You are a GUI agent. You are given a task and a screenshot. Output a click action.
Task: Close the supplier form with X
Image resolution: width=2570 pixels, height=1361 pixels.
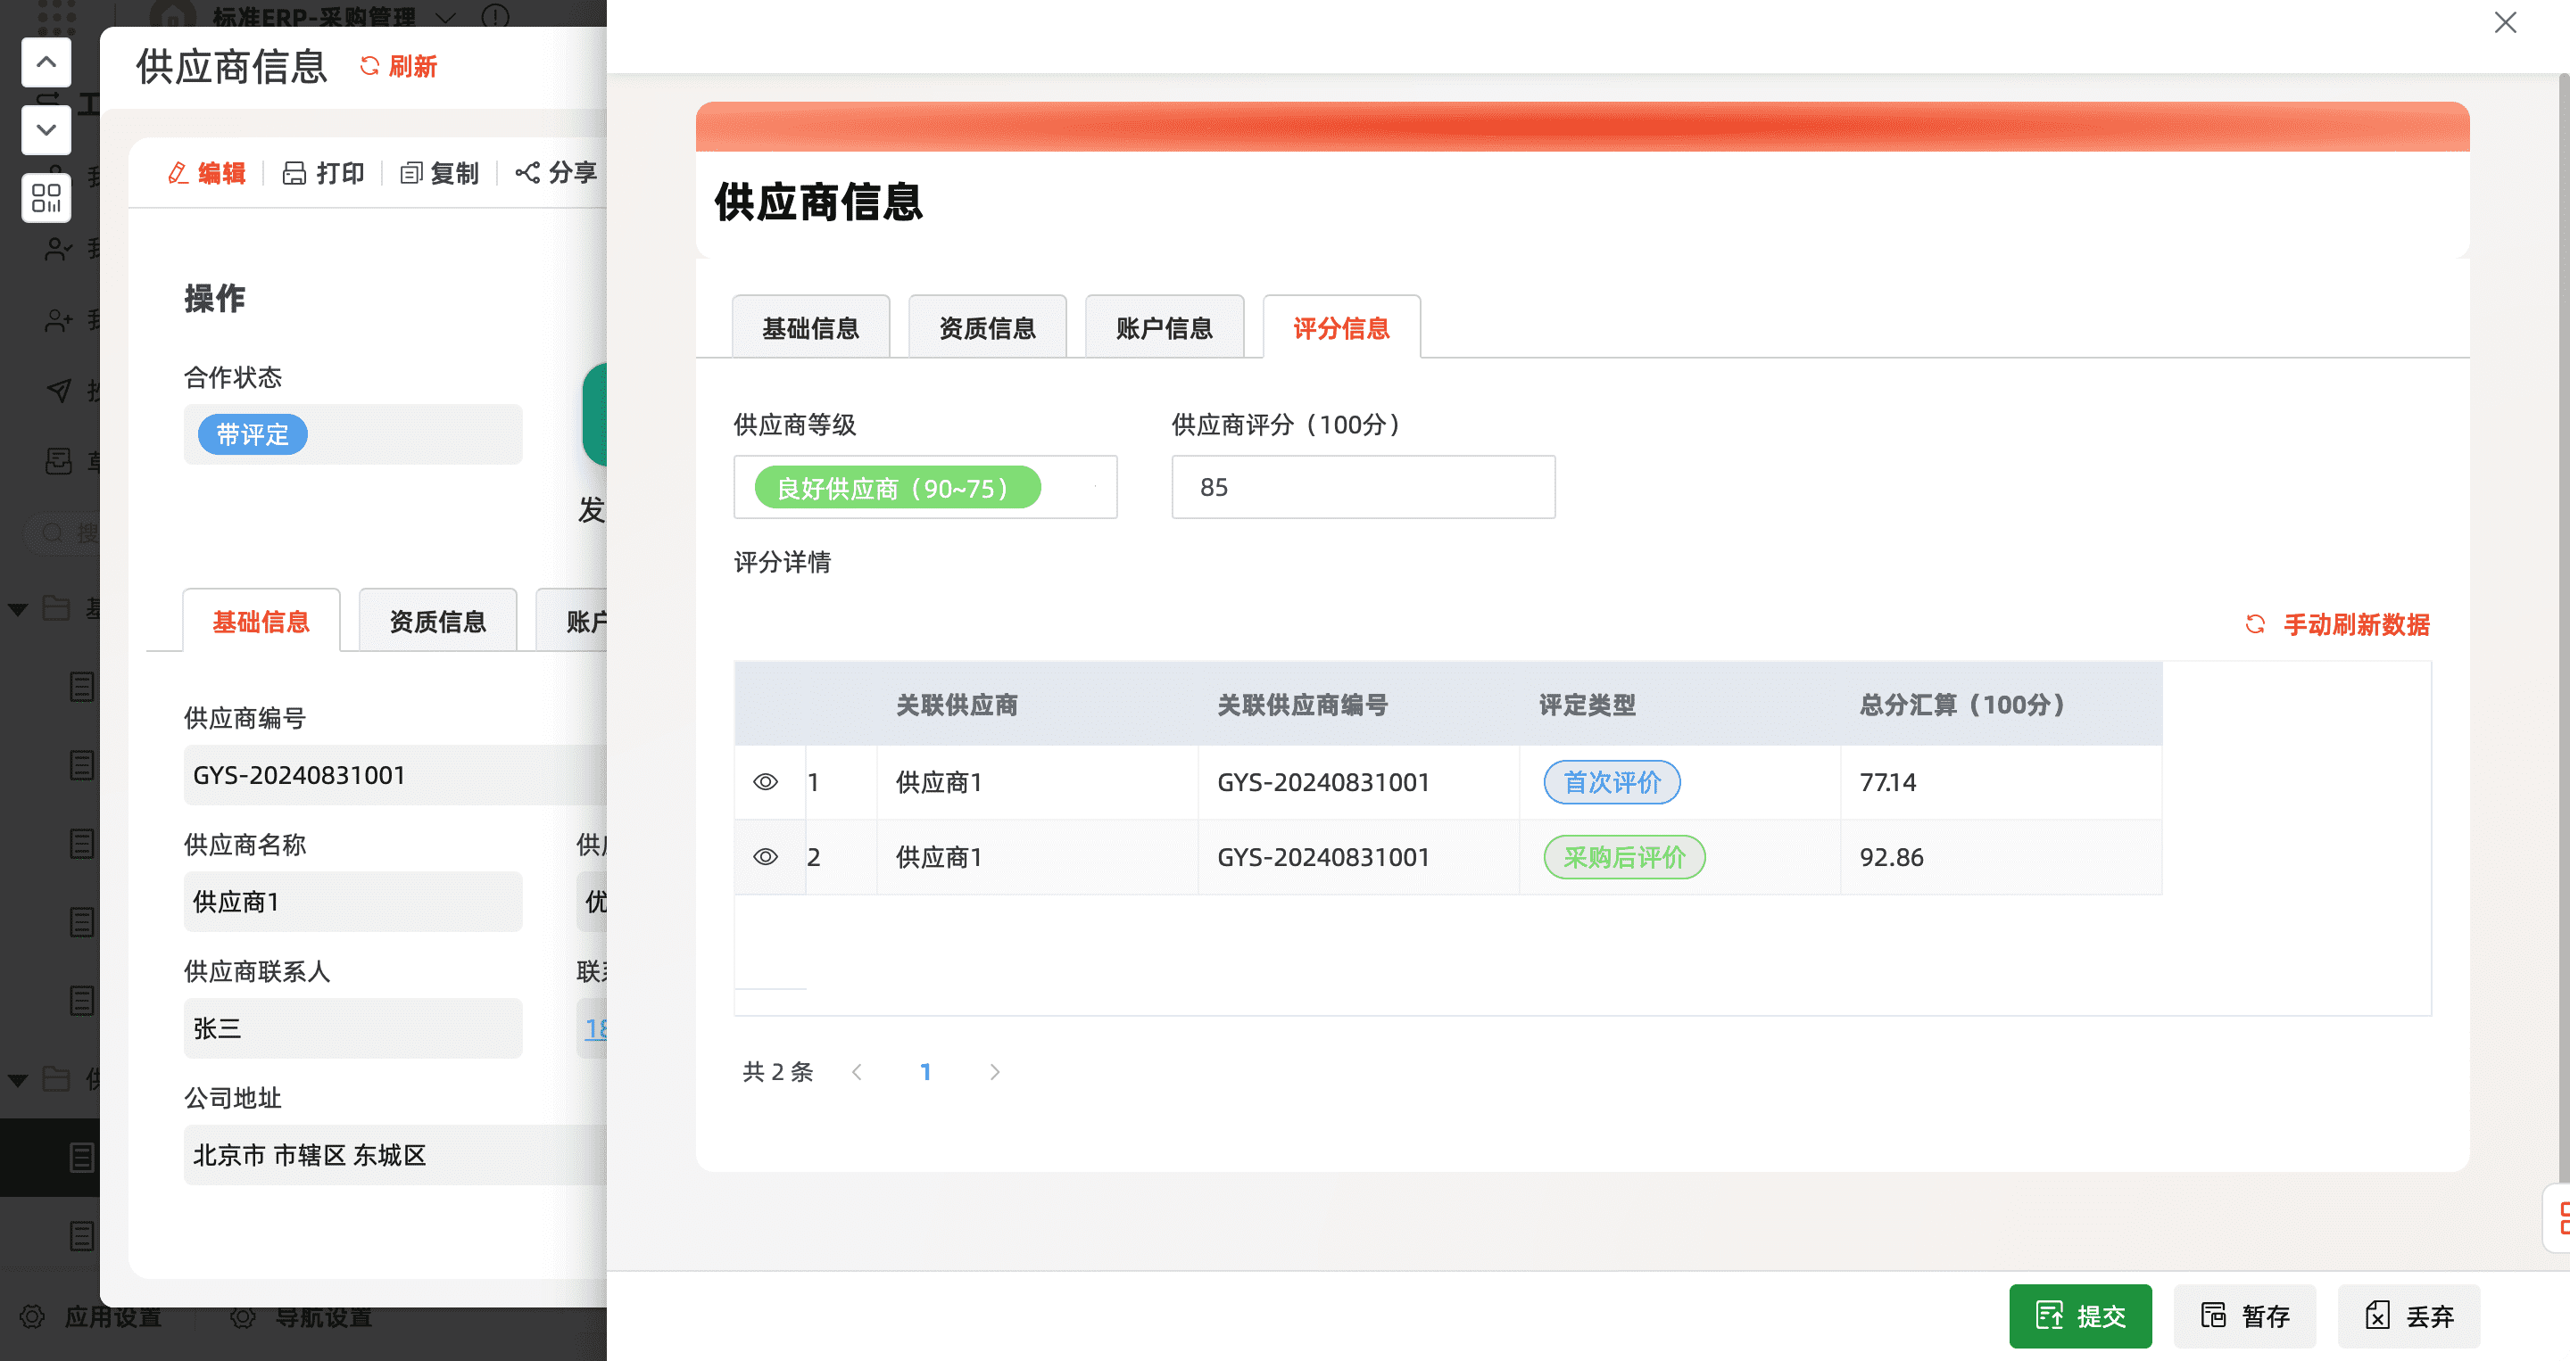tap(2504, 22)
